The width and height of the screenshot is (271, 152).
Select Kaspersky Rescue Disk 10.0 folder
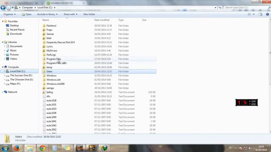pos(61,42)
